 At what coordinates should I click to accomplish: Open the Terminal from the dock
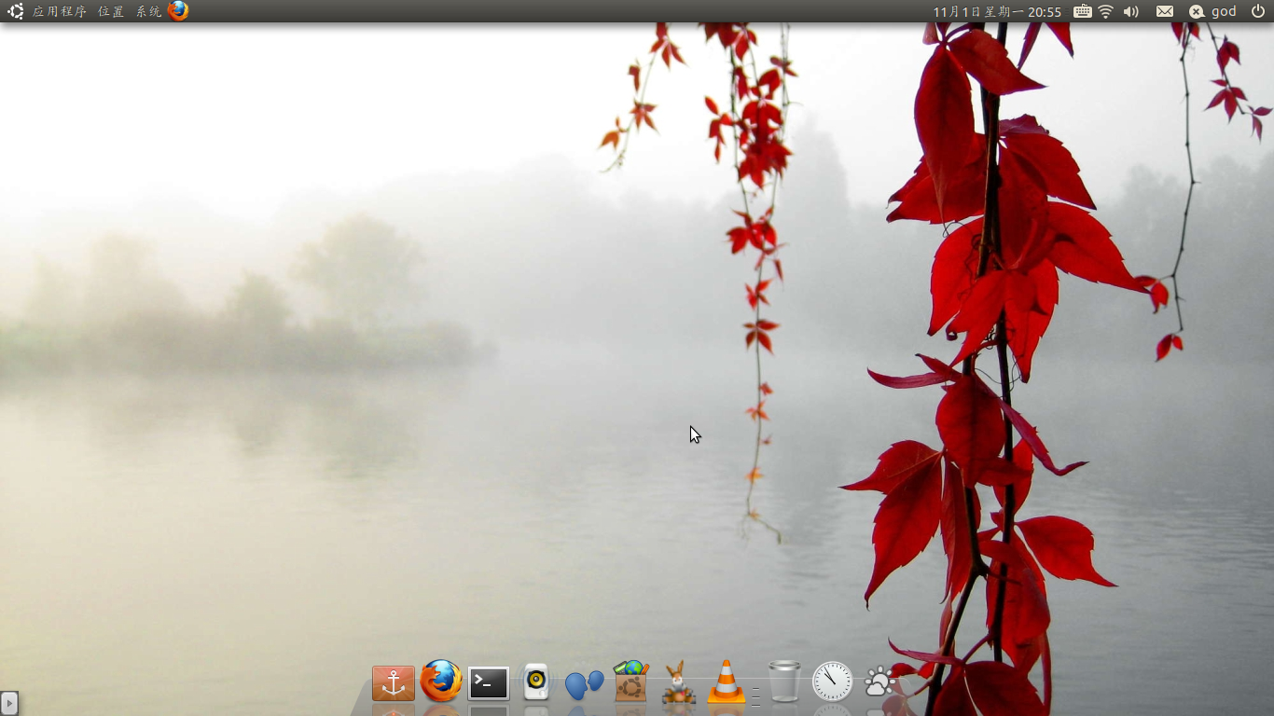pos(489,683)
